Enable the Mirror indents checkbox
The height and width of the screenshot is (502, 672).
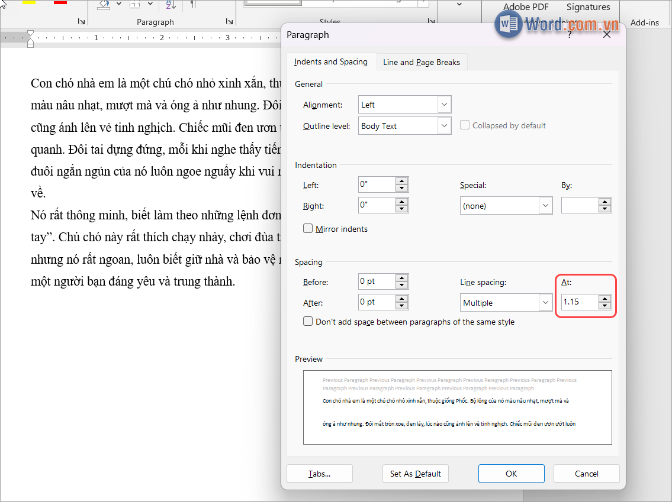(x=308, y=229)
